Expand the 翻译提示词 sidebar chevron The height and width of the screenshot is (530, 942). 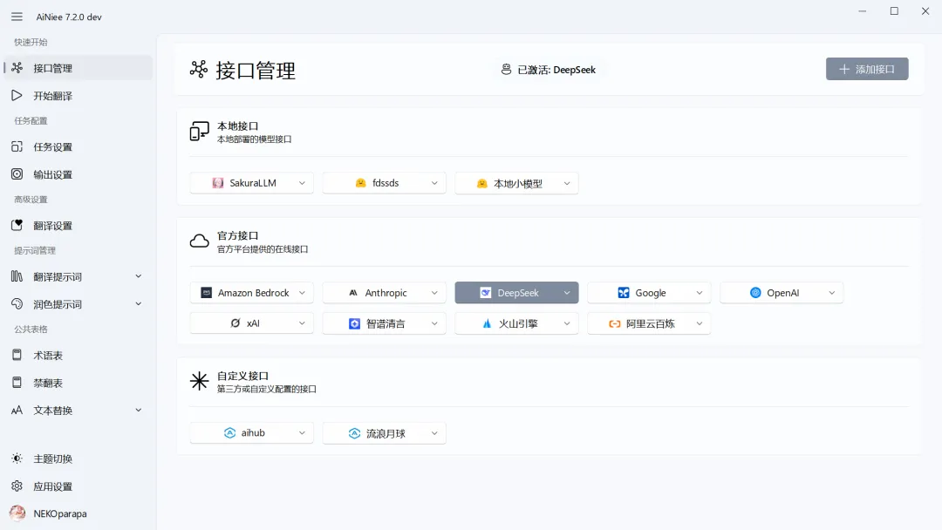click(138, 276)
